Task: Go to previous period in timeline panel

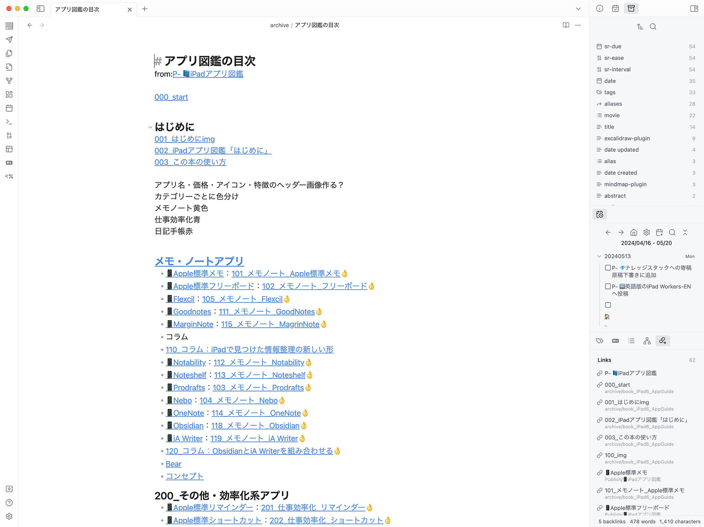Action: tap(608, 232)
